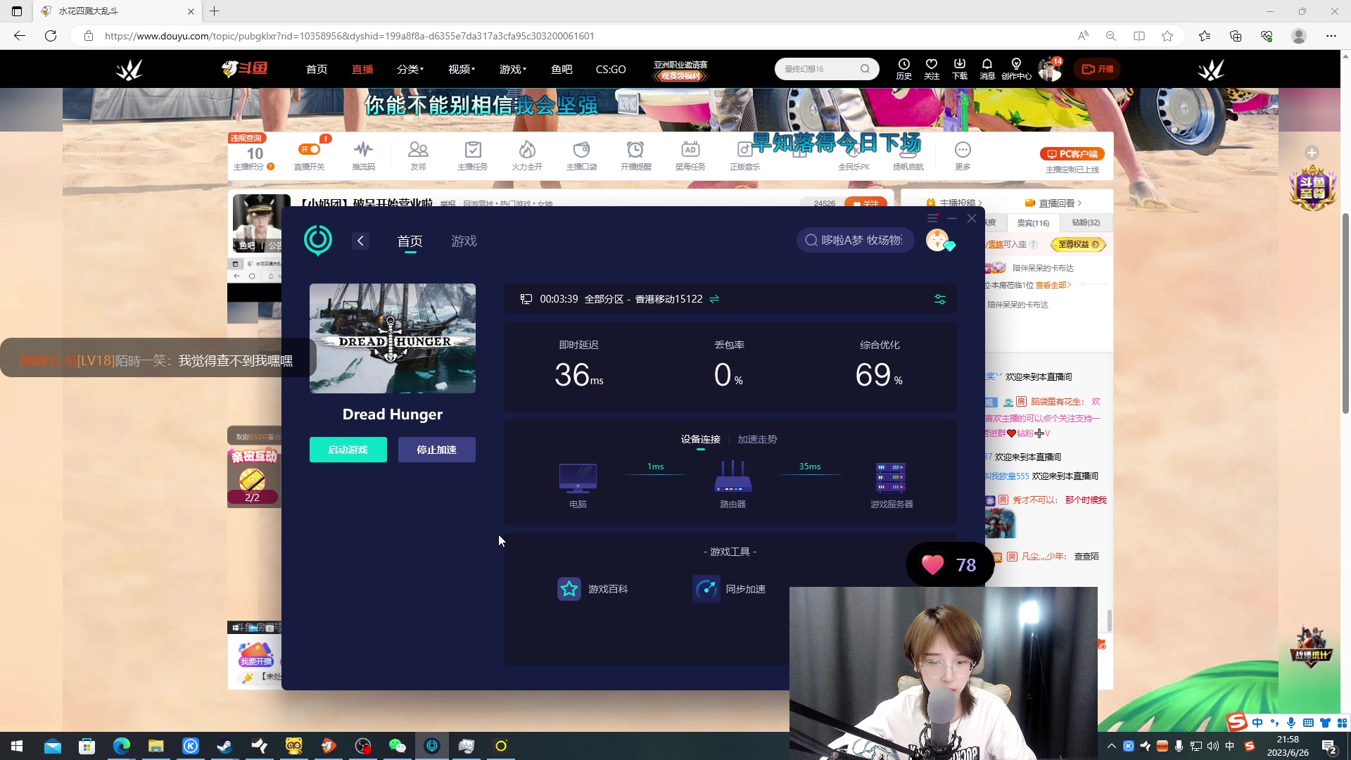The image size is (1351, 760).
Task: Expand the 游戏 dropdown in Douyu nav
Action: (513, 69)
